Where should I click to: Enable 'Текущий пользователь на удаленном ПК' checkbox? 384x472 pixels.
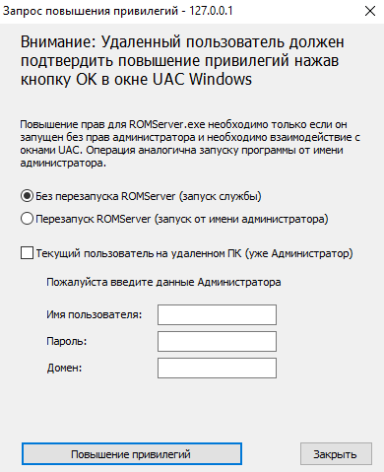(27, 253)
